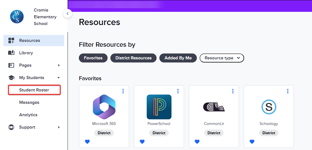Expand the Support submenu arrow
This screenshot has height=150, width=312.
click(59, 127)
